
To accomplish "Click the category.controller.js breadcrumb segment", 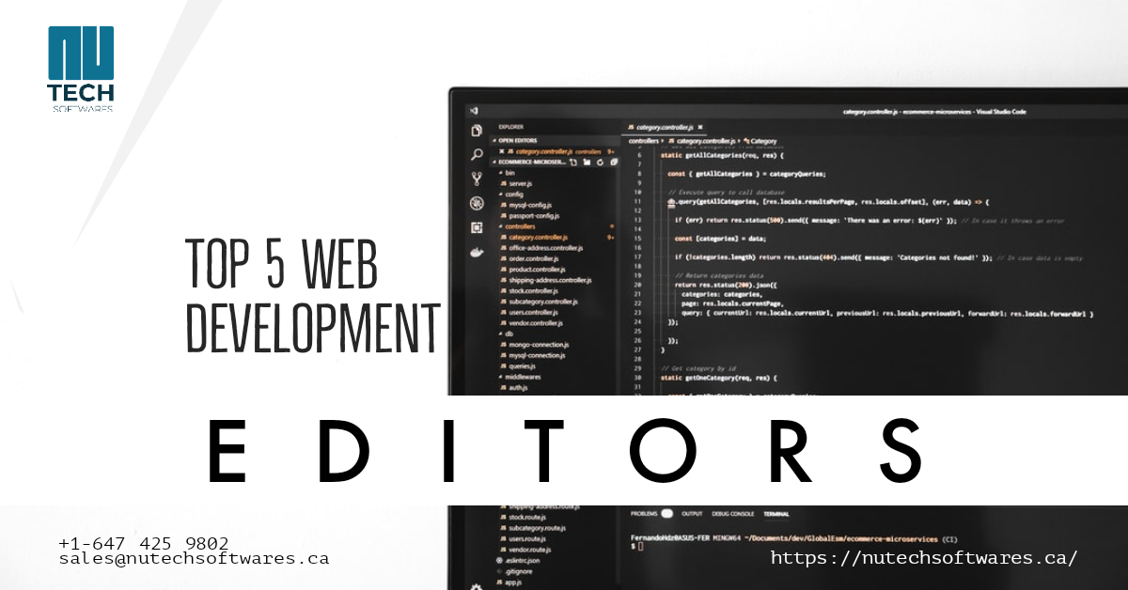I will pos(700,141).
